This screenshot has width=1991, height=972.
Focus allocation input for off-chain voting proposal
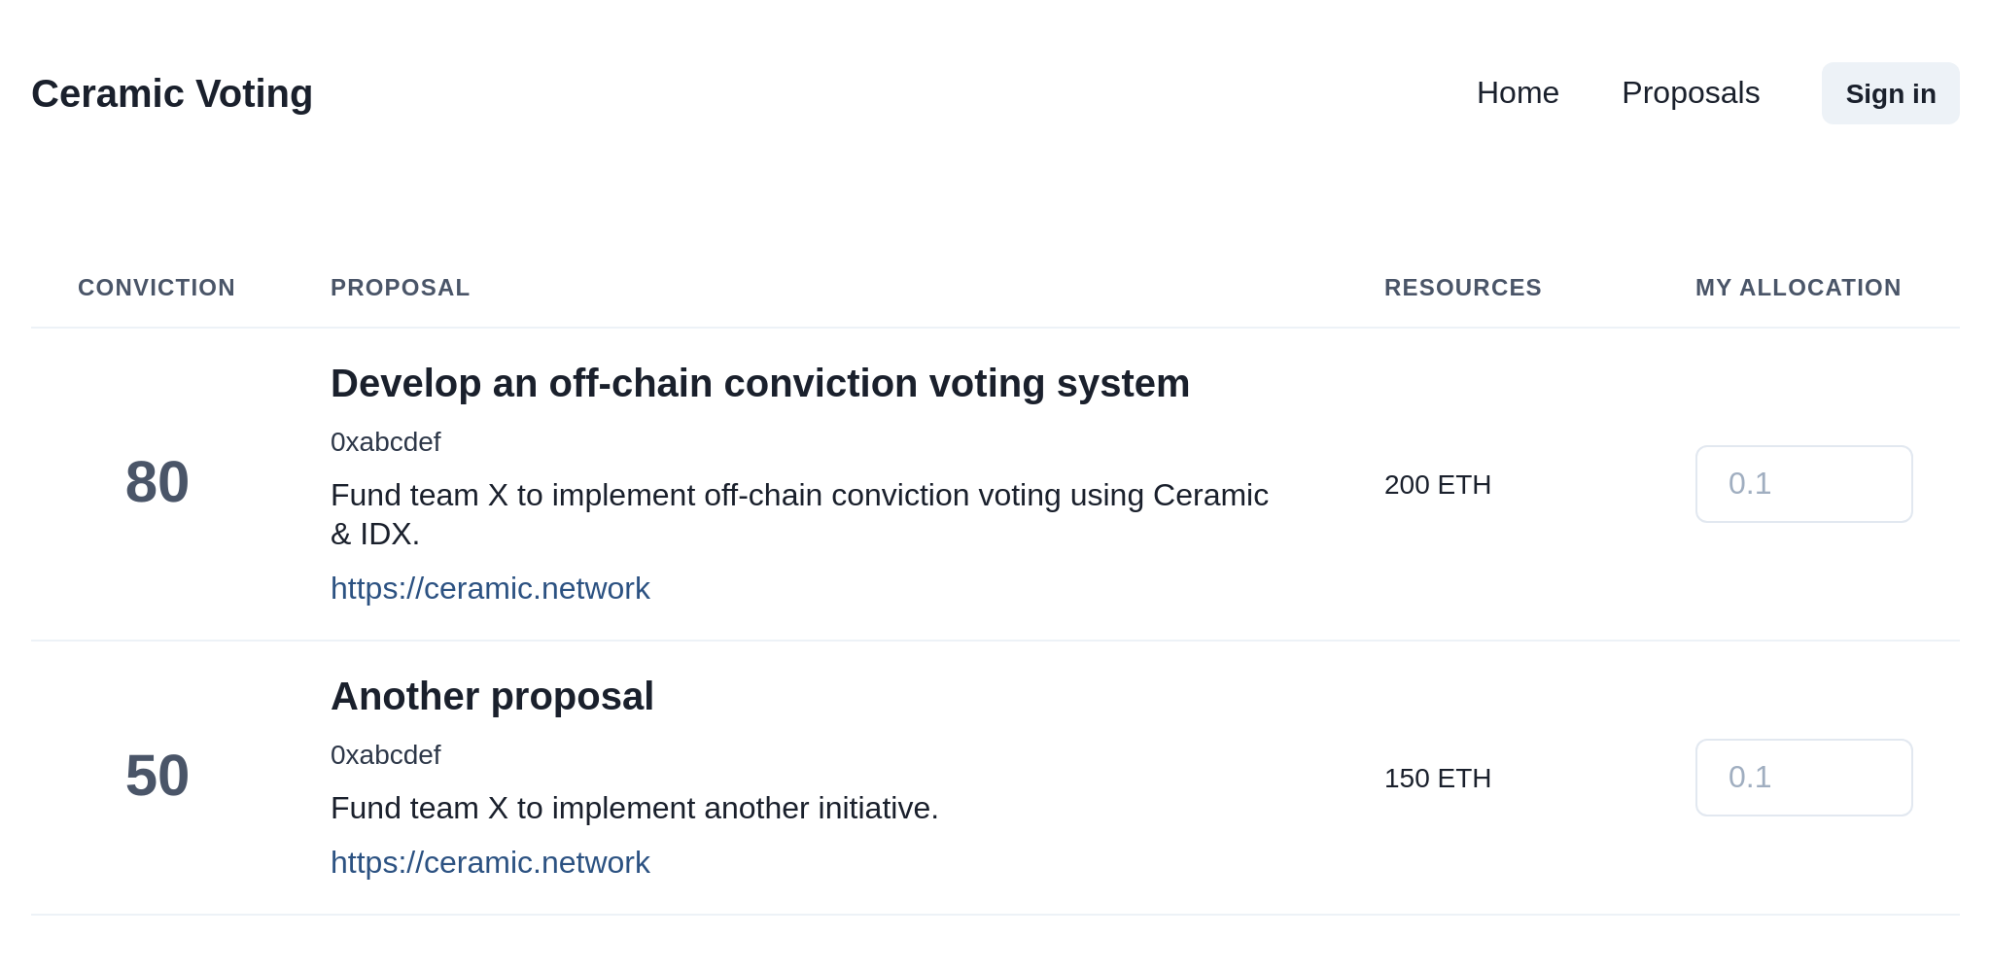(1803, 484)
